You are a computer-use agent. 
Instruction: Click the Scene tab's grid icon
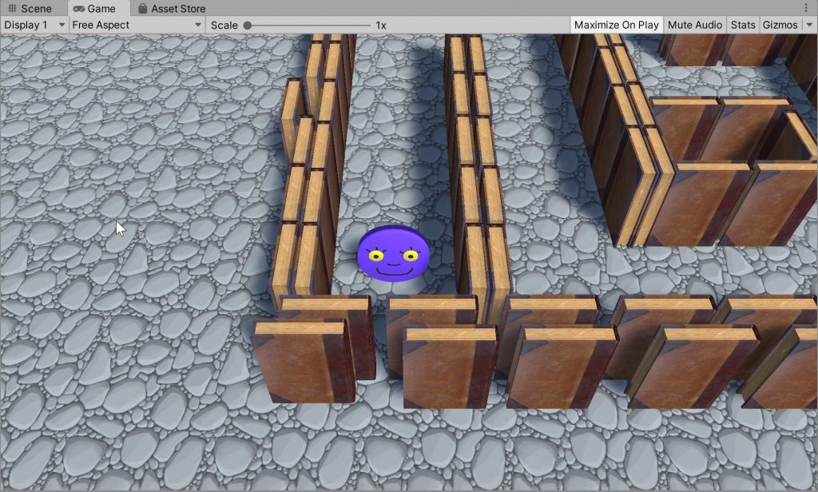pyautogui.click(x=12, y=9)
